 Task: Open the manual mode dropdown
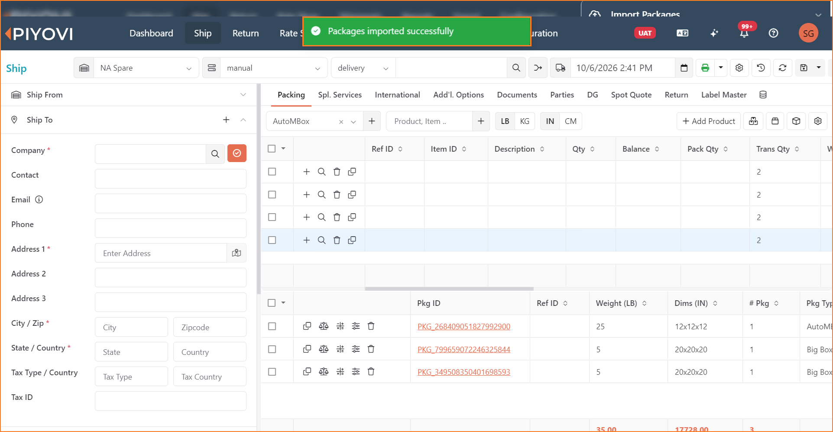[x=273, y=68]
